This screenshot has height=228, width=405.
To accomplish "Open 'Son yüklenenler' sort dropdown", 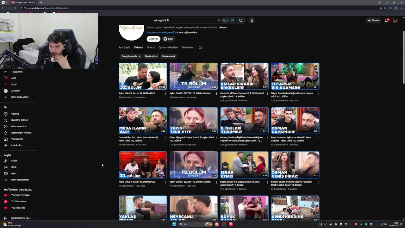I will 131,56.
